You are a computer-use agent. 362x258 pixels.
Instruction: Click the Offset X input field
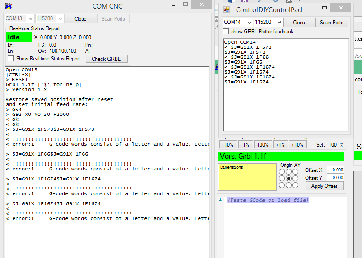coord(335,170)
